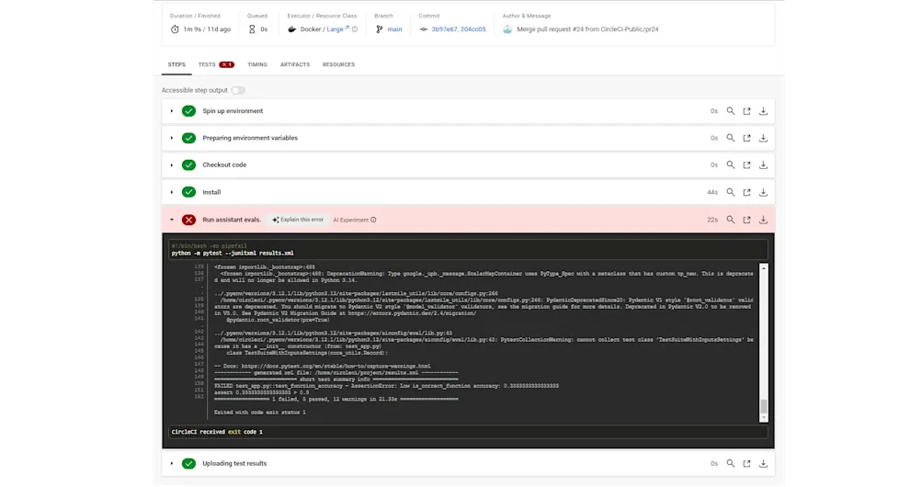This screenshot has width=922, height=487.
Task: Click the author avatar icon
Action: pyautogui.click(x=507, y=28)
